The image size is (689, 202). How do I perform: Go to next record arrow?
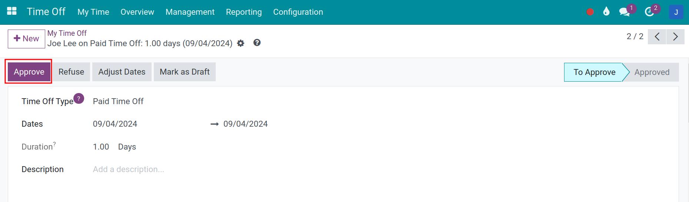pos(675,37)
